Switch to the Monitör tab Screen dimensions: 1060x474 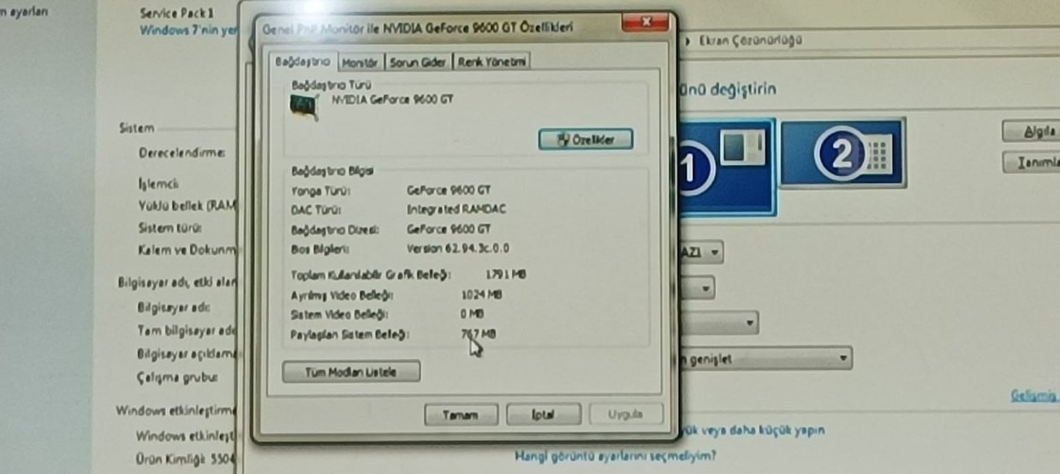(360, 62)
